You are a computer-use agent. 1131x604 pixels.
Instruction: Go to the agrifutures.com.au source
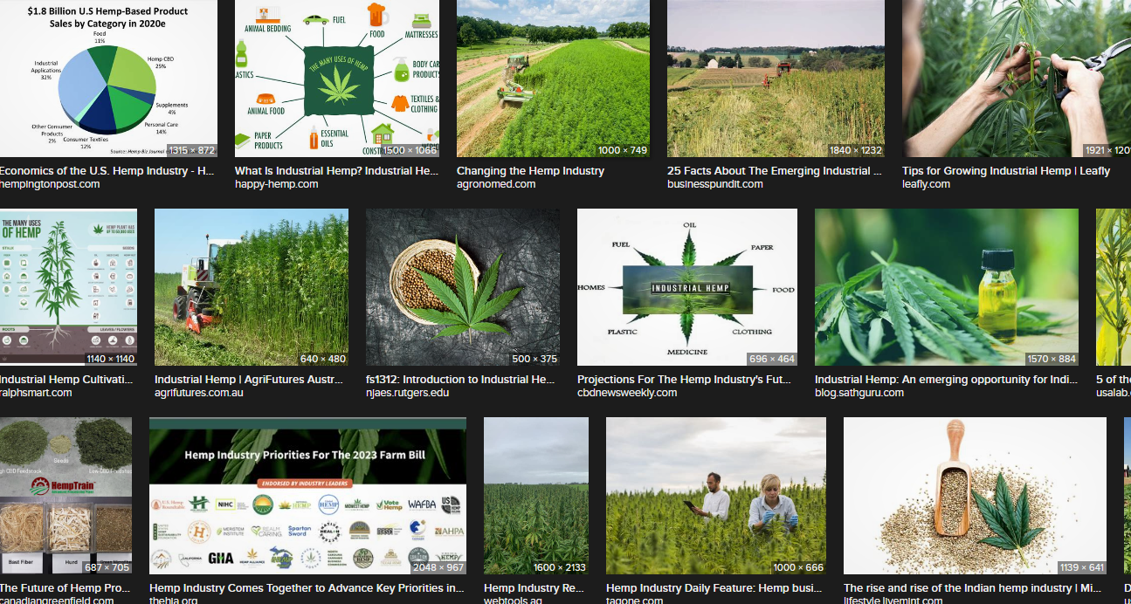[x=199, y=393]
